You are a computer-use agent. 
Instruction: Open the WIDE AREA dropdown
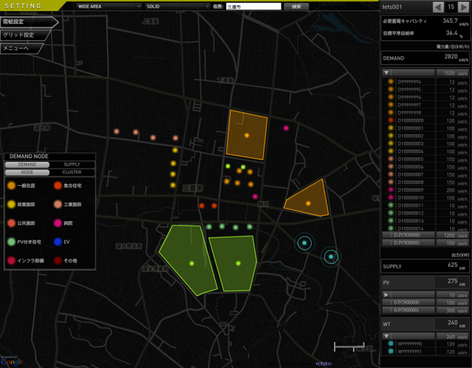pos(108,6)
